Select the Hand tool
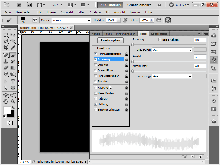Screen dimensions: 220x165 6,101
